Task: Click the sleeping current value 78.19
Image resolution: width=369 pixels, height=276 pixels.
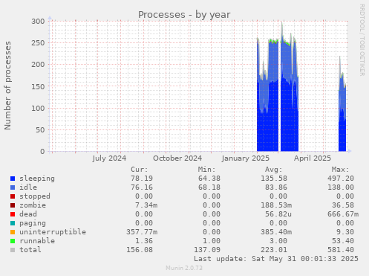Action: 142,179
